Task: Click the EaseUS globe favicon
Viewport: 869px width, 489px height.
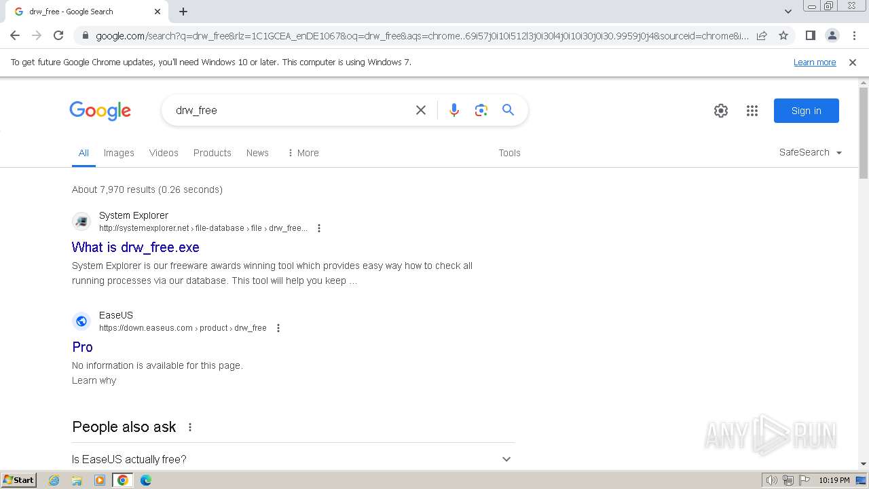Action: (81, 321)
